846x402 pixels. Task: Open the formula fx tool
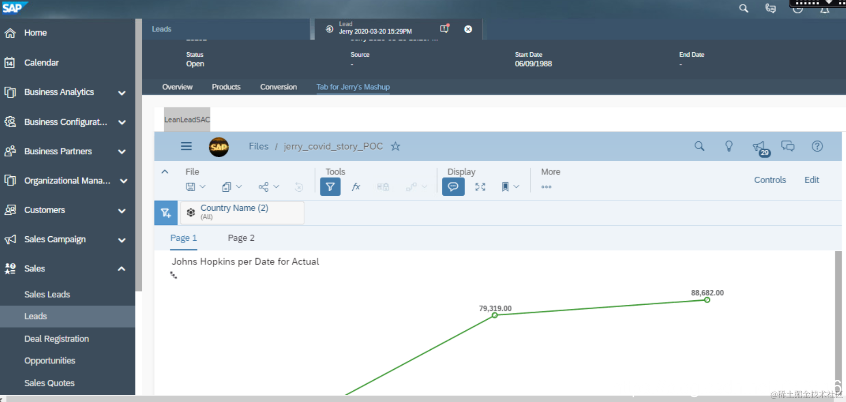click(356, 187)
